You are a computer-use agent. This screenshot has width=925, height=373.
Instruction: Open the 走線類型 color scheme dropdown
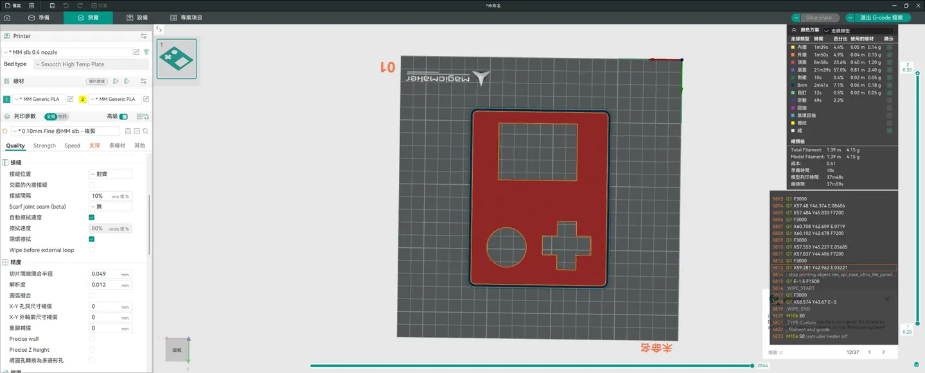[x=858, y=30]
